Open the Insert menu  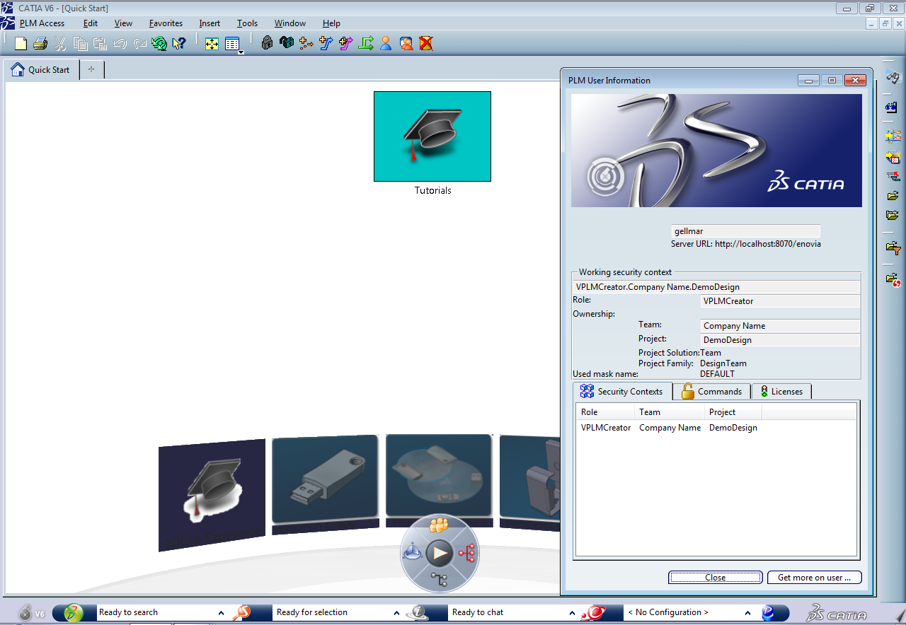pos(210,23)
